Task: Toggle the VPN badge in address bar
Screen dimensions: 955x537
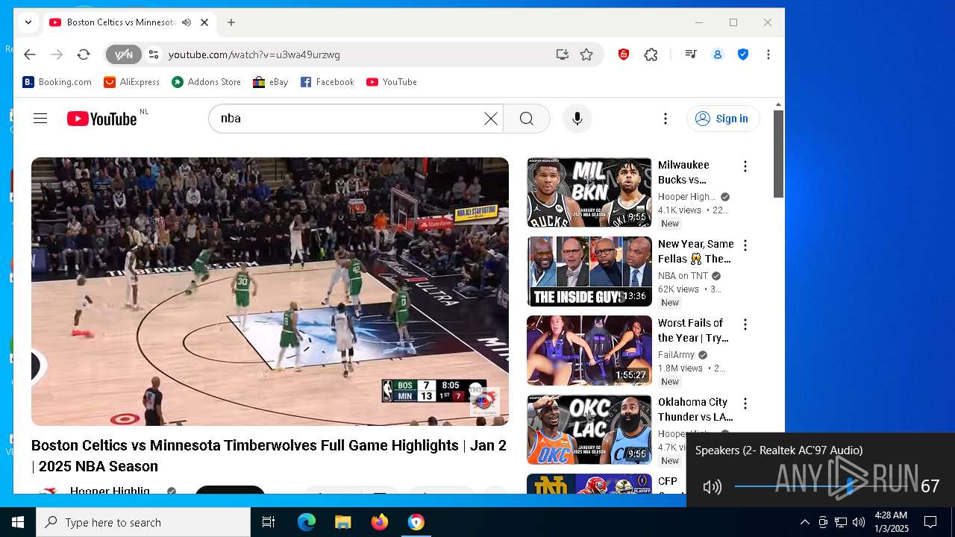Action: click(x=124, y=54)
